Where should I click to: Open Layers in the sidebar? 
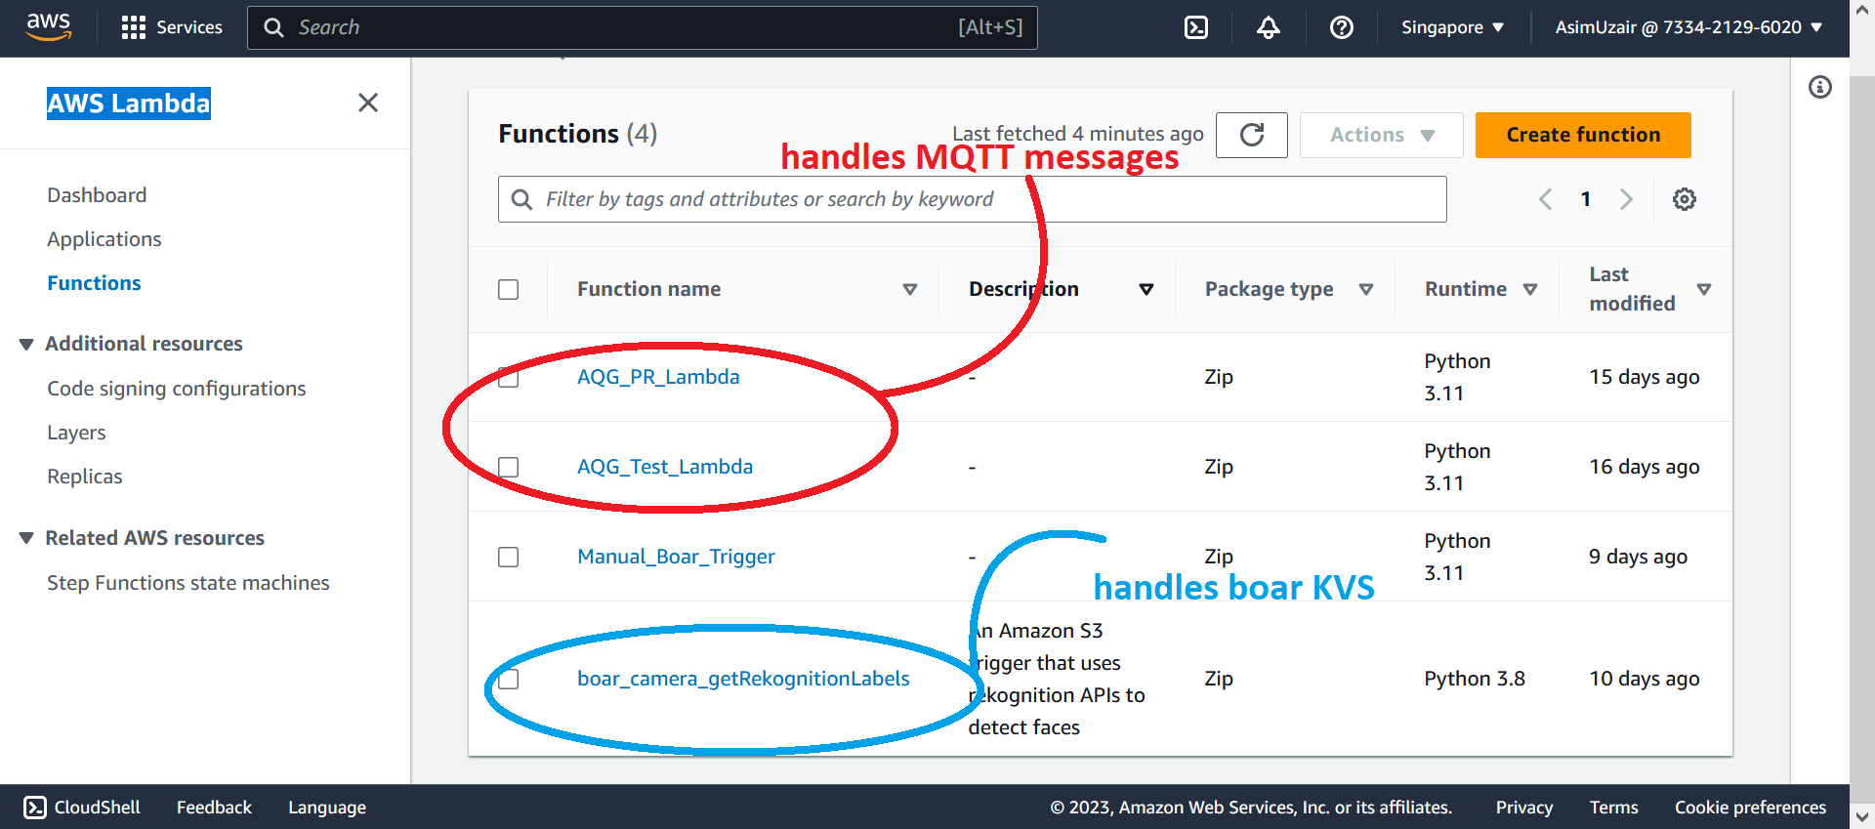(76, 433)
